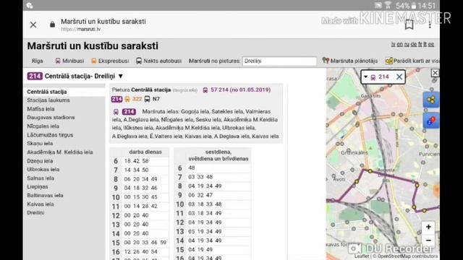The width and height of the screenshot is (463, 260).
Task: Close the browser tab with X icon
Action: coord(33,25)
